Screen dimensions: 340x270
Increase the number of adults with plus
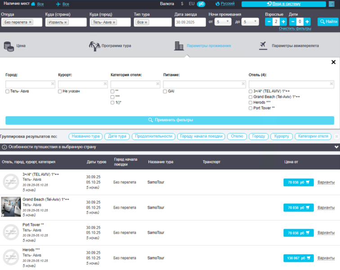[x=283, y=22]
